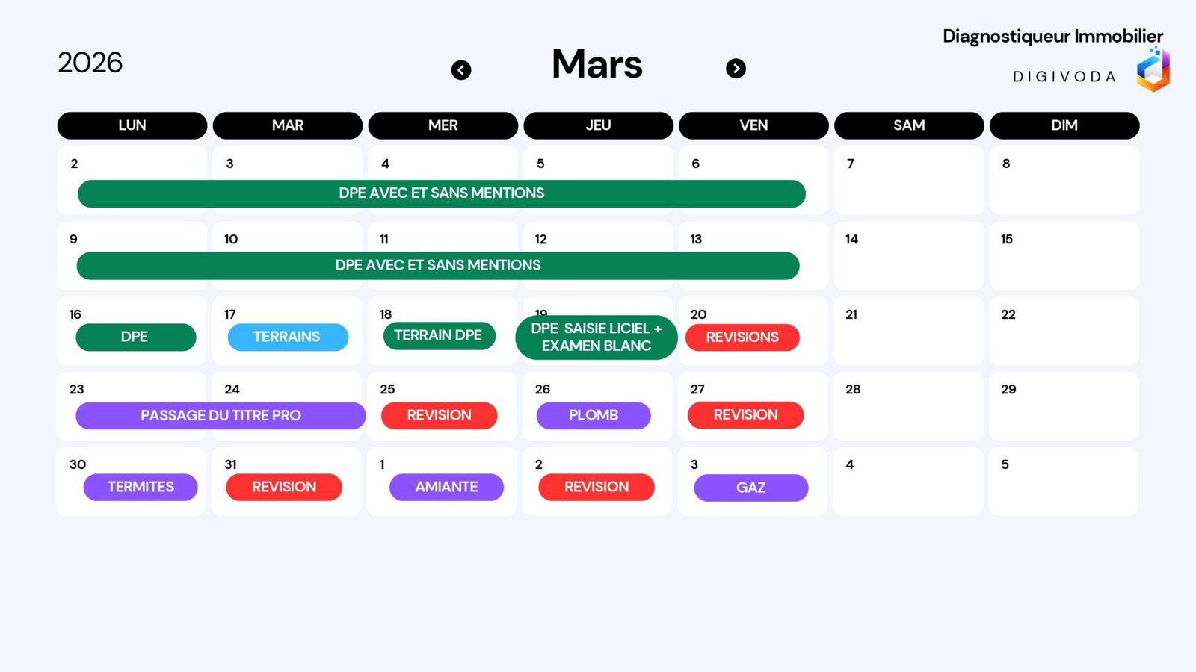The image size is (1196, 672).
Task: Open first week DPE AVEC ET SANS MENTIONS bar
Action: pos(441,193)
